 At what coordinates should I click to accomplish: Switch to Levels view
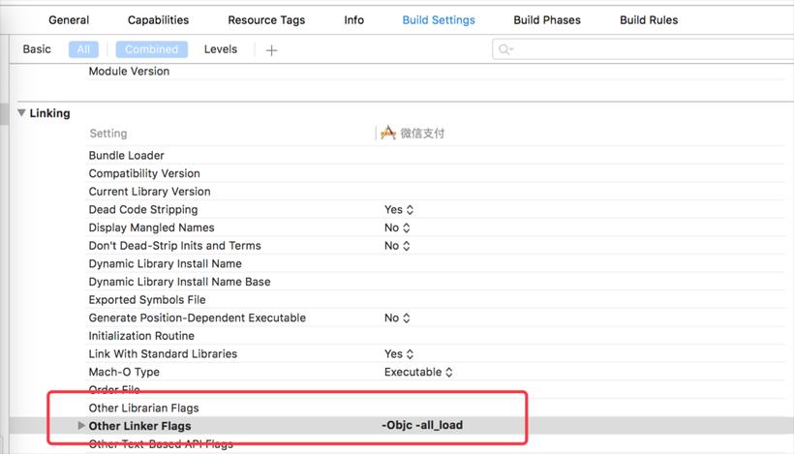221,49
